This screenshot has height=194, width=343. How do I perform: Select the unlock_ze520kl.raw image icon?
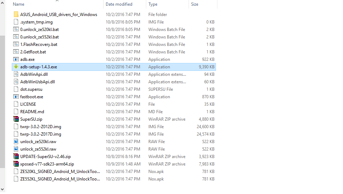pos(16,141)
